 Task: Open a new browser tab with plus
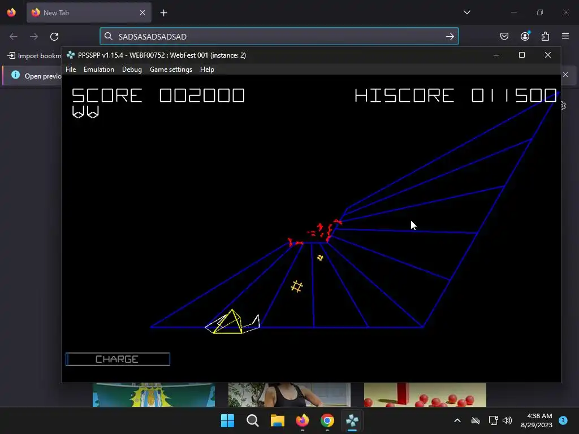(x=163, y=13)
